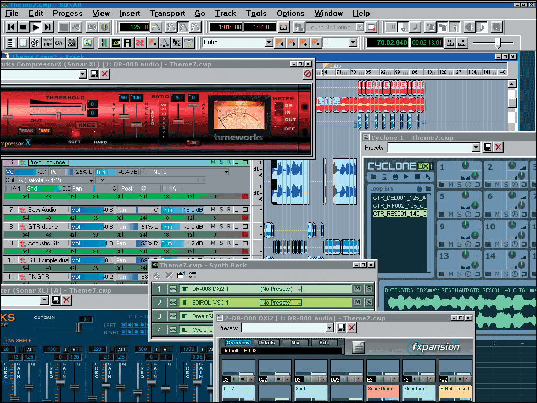
Task: Delete preset in the Cyclone 1 window
Action: pyautogui.click(x=498, y=147)
